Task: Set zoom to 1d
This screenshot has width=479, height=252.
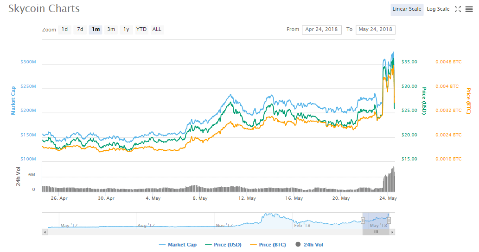Action: (x=65, y=30)
